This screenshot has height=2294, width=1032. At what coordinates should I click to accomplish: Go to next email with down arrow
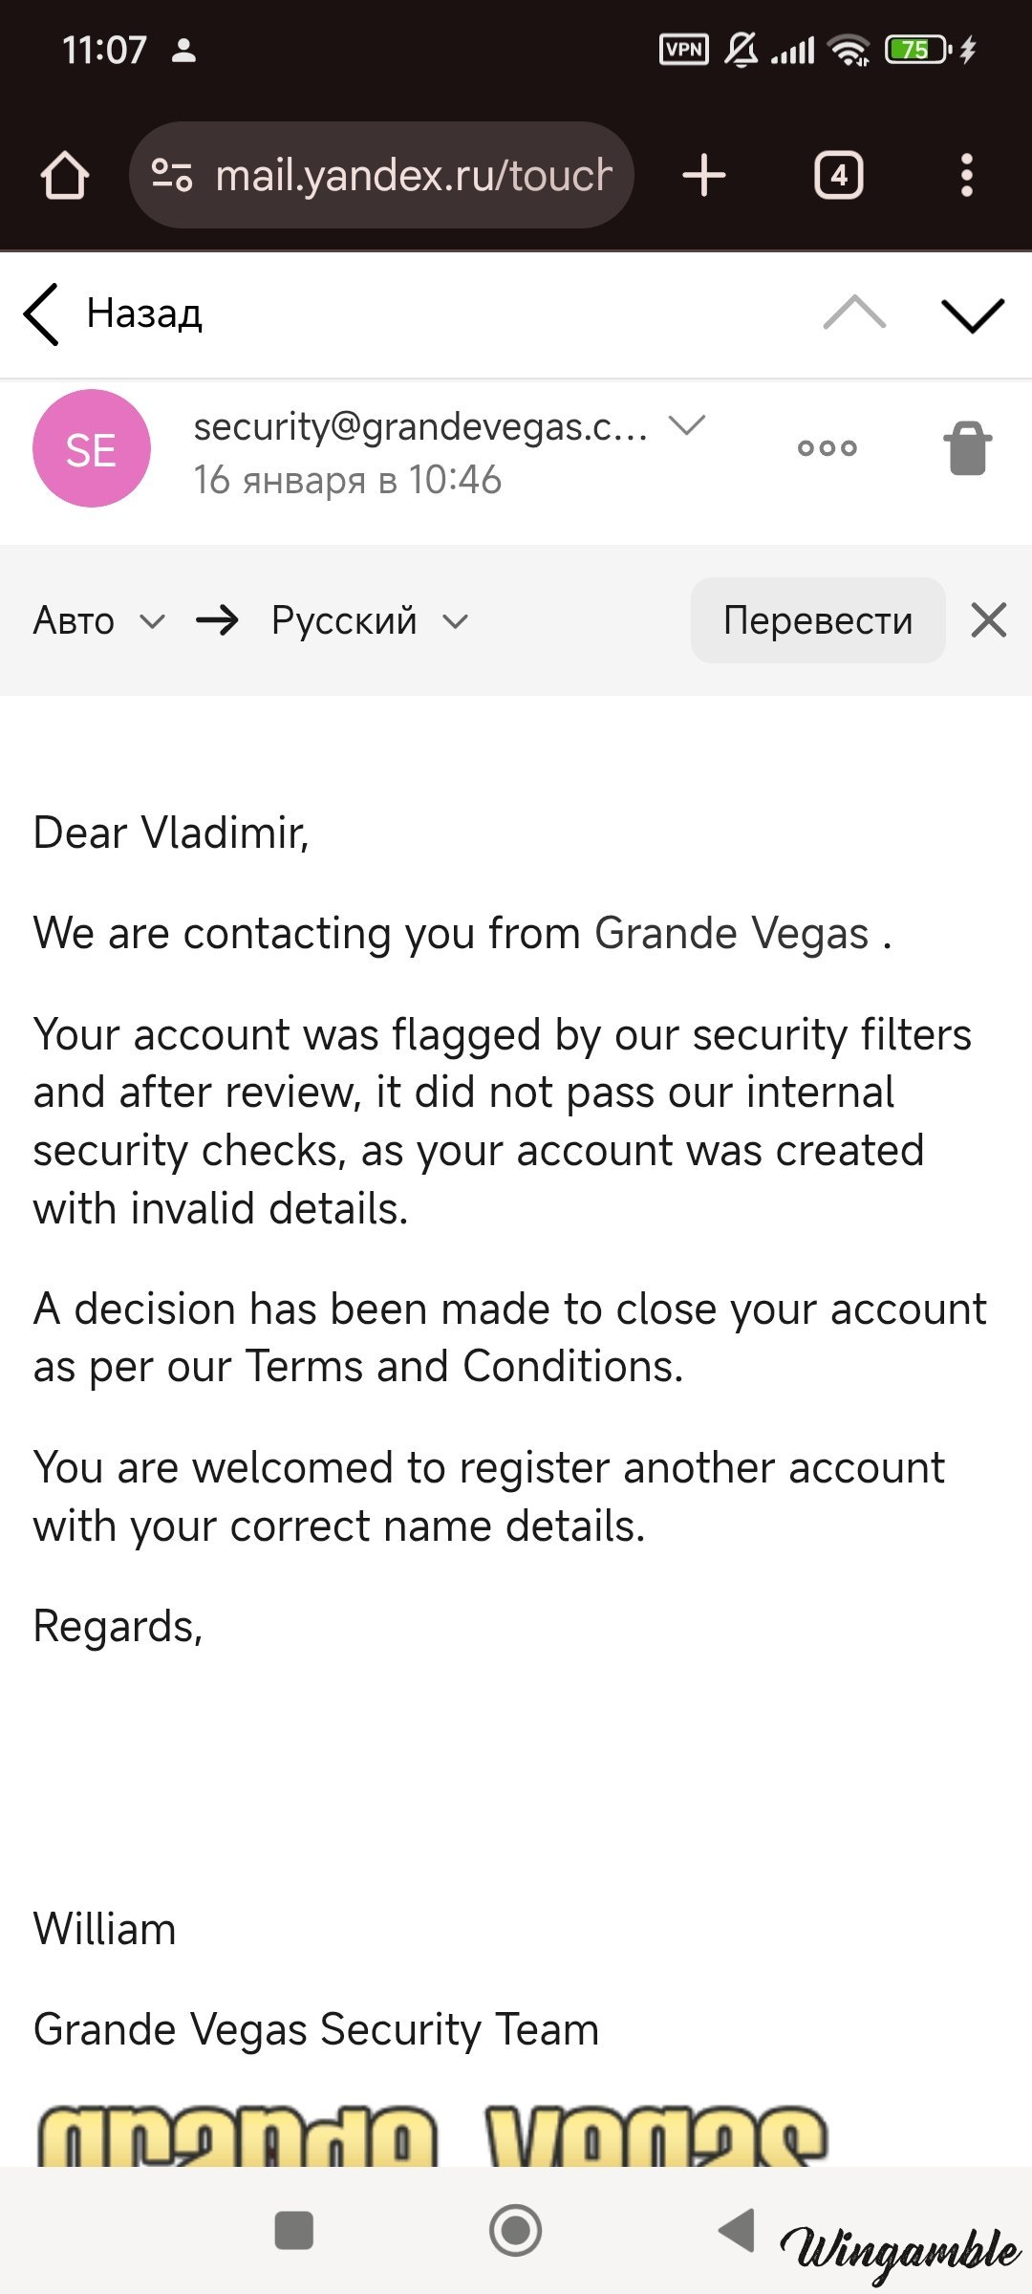point(972,314)
